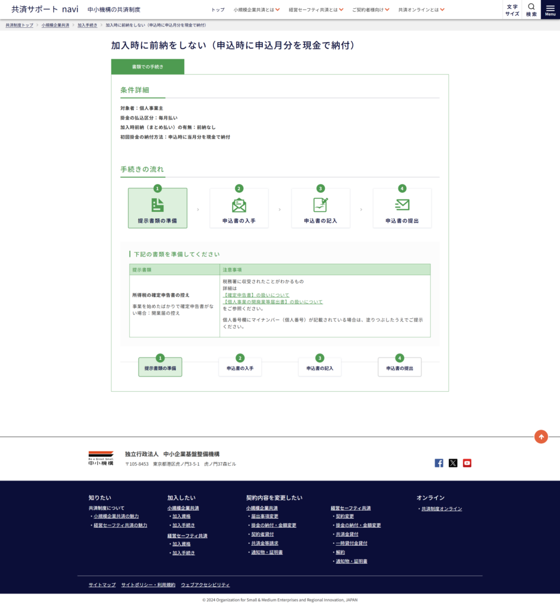Open 共済制度トップ breadcrumb link
560x606 pixels.
[20, 25]
